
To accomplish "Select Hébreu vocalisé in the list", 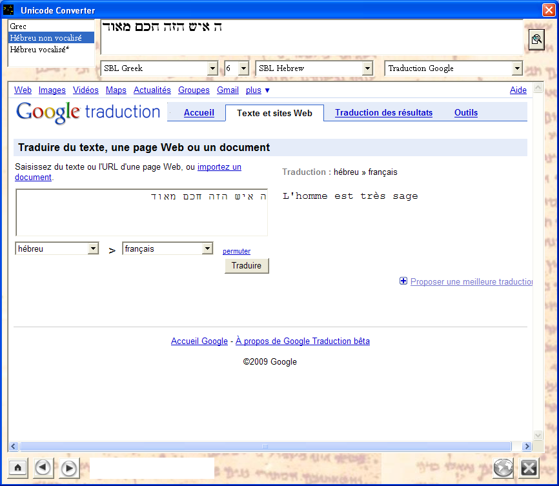I will pyautogui.click(x=51, y=50).
